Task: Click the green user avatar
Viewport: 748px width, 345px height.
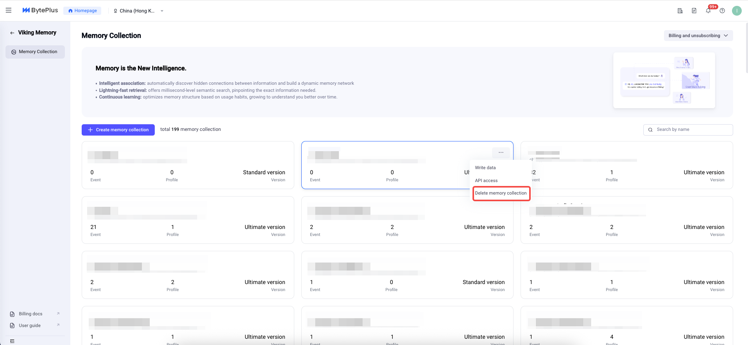Action: pos(737,11)
